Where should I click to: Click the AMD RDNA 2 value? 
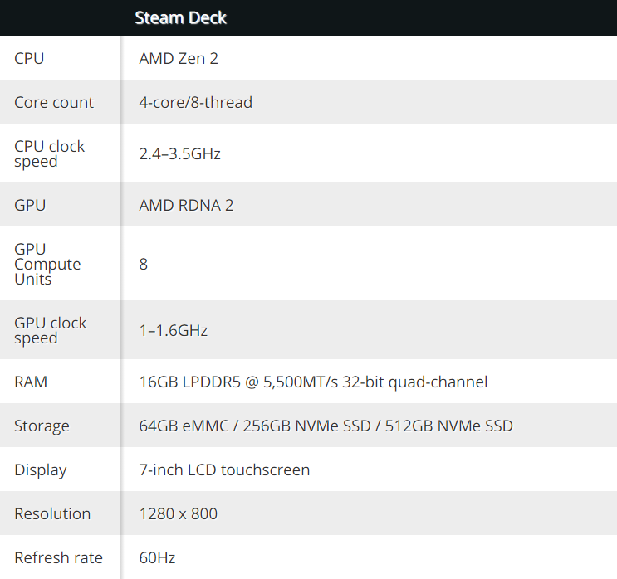(x=187, y=205)
